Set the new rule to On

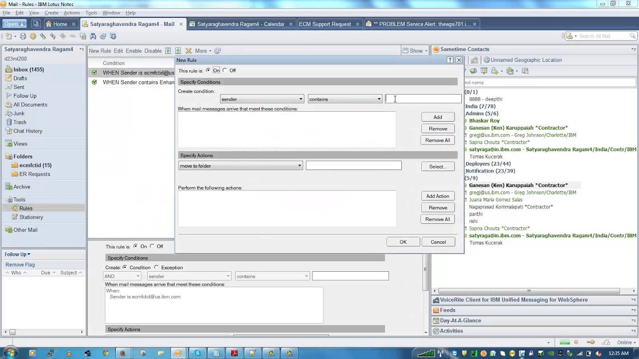pyautogui.click(x=208, y=70)
